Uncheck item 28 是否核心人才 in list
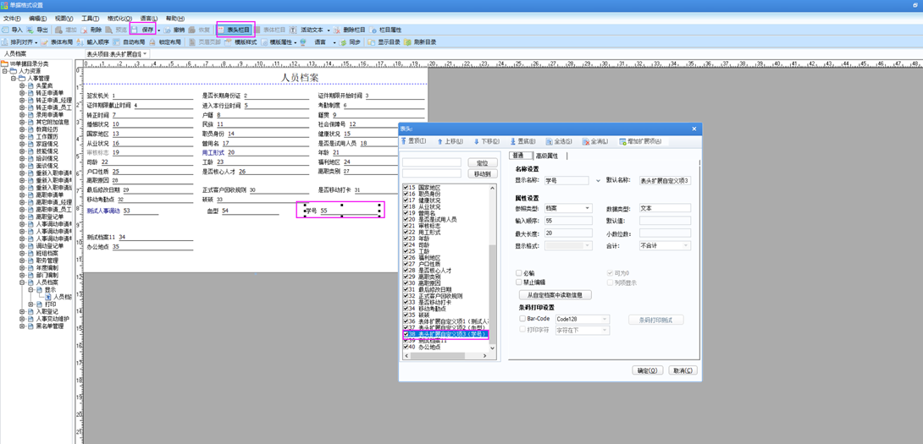Image resolution: width=923 pixels, height=444 pixels. point(406,271)
